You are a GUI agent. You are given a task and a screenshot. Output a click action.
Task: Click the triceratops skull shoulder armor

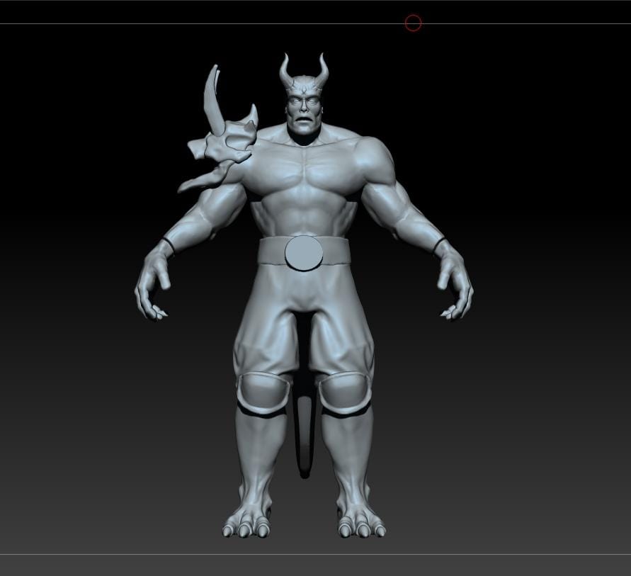[x=220, y=132]
